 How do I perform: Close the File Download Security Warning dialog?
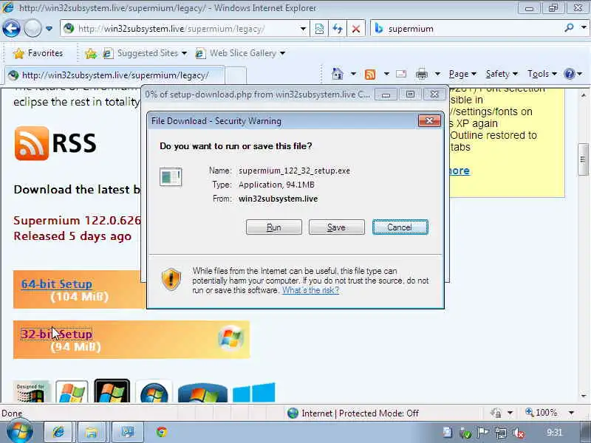(429, 120)
